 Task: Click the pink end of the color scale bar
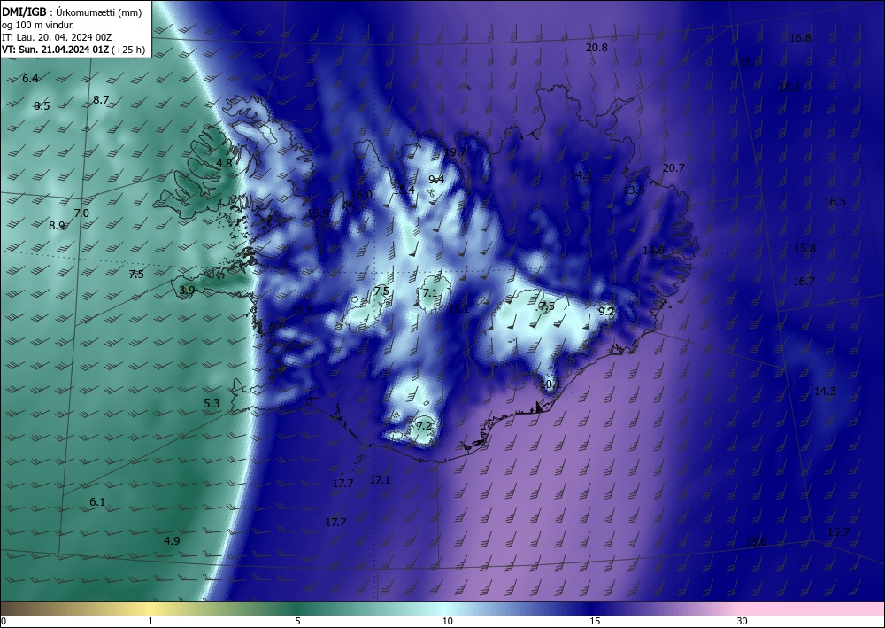812,609
